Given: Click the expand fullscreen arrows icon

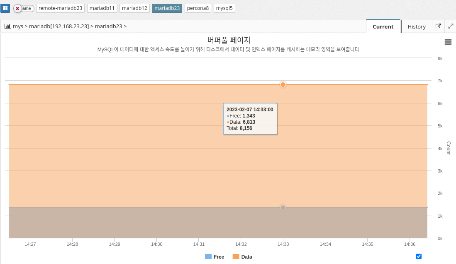Looking at the screenshot, I should (x=451, y=26).
